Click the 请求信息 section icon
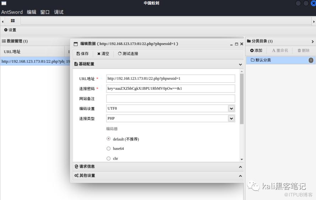The width and height of the screenshot is (316, 200). pos(76,167)
